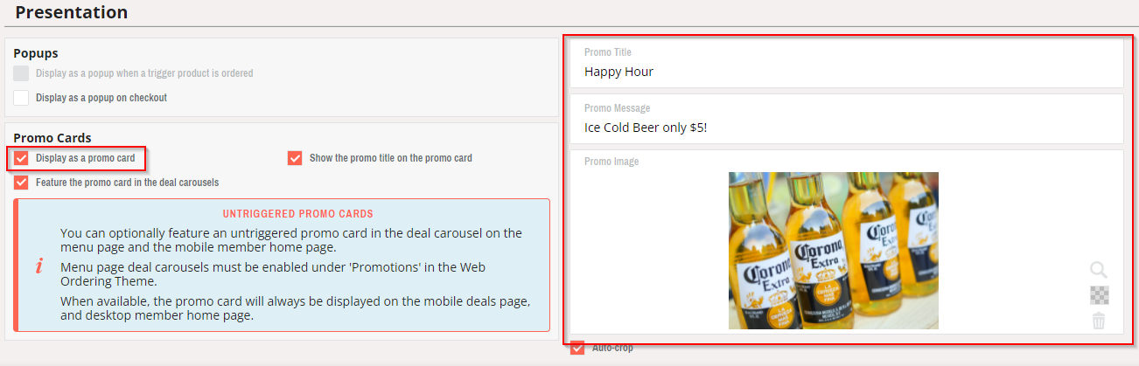Toggle popup when trigger product is ordered
The height and width of the screenshot is (366, 1139).
pyautogui.click(x=21, y=73)
